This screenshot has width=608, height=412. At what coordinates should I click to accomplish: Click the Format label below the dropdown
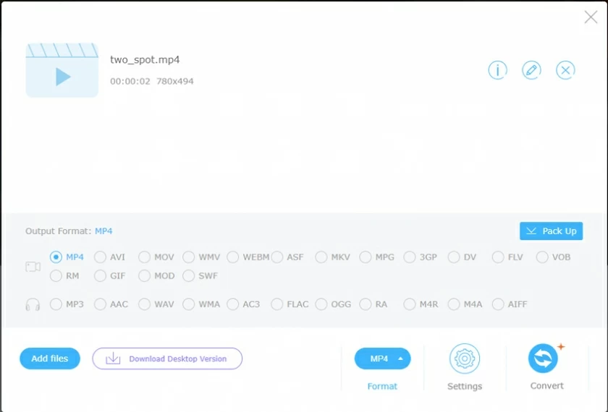click(x=382, y=386)
